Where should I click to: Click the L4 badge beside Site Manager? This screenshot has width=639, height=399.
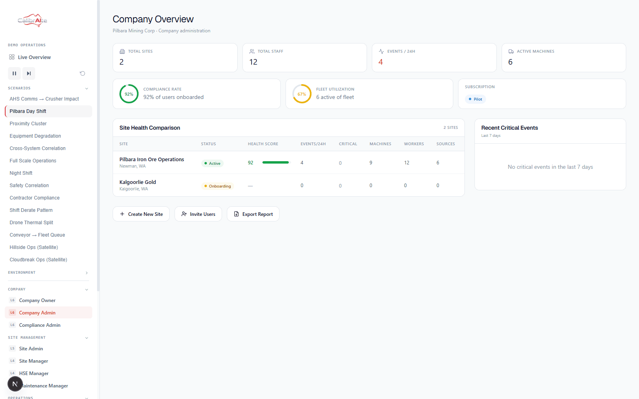pos(12,361)
